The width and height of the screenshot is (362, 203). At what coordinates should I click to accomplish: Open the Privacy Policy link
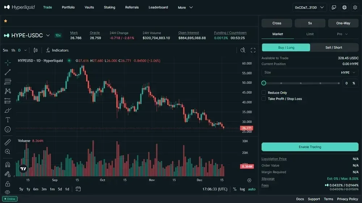348,199
